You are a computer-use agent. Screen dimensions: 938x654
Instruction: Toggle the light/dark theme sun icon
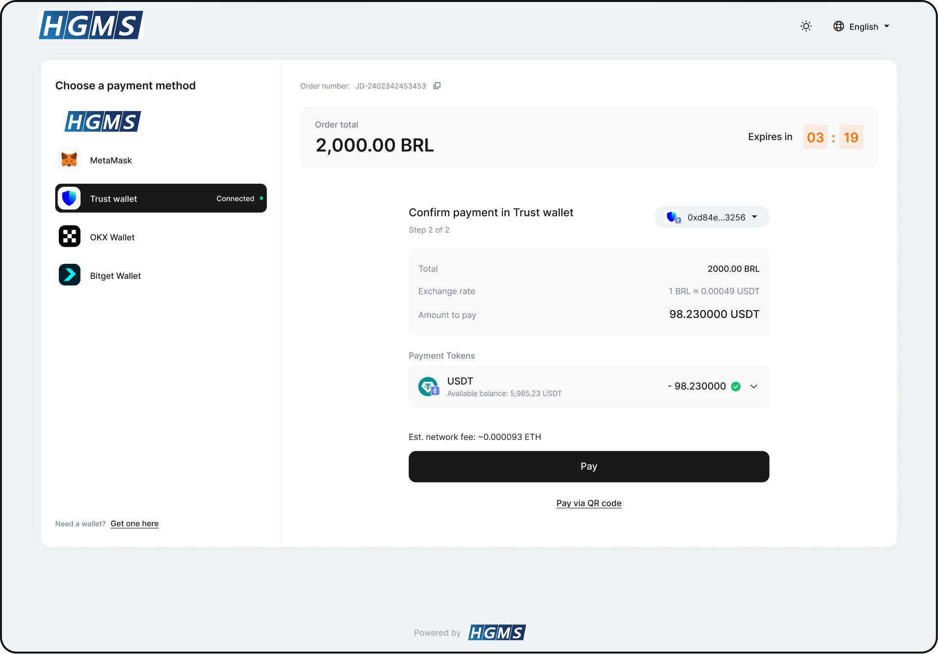click(x=806, y=27)
